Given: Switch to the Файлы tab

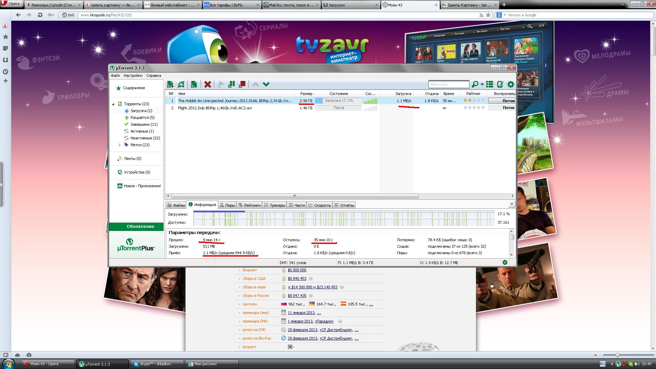Looking at the screenshot, I should (176, 205).
